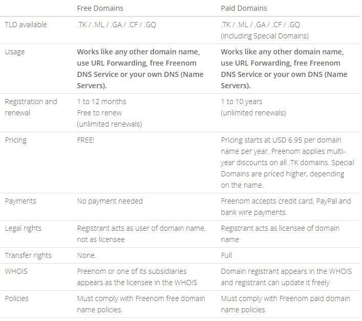This screenshot has width=362, height=321.
Task: Select the Policies row label
Action: pyautogui.click(x=17, y=298)
